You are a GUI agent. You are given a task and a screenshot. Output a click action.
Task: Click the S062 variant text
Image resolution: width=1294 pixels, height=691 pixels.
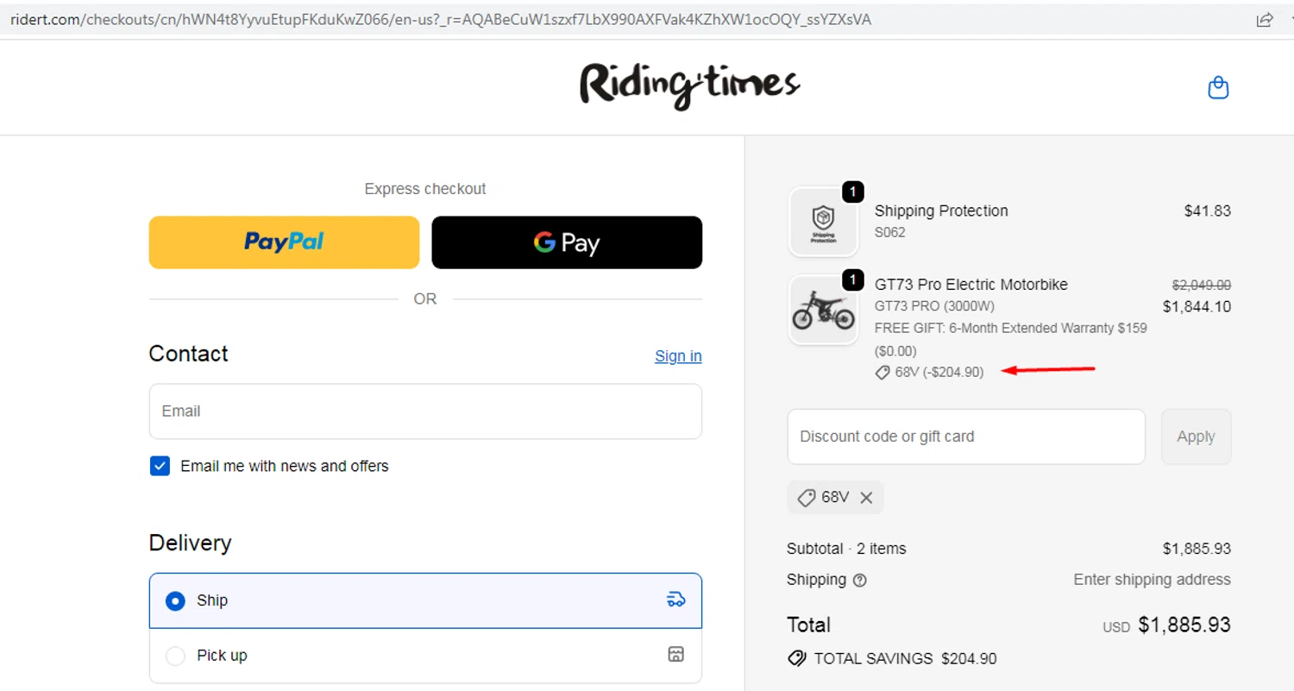click(x=890, y=233)
